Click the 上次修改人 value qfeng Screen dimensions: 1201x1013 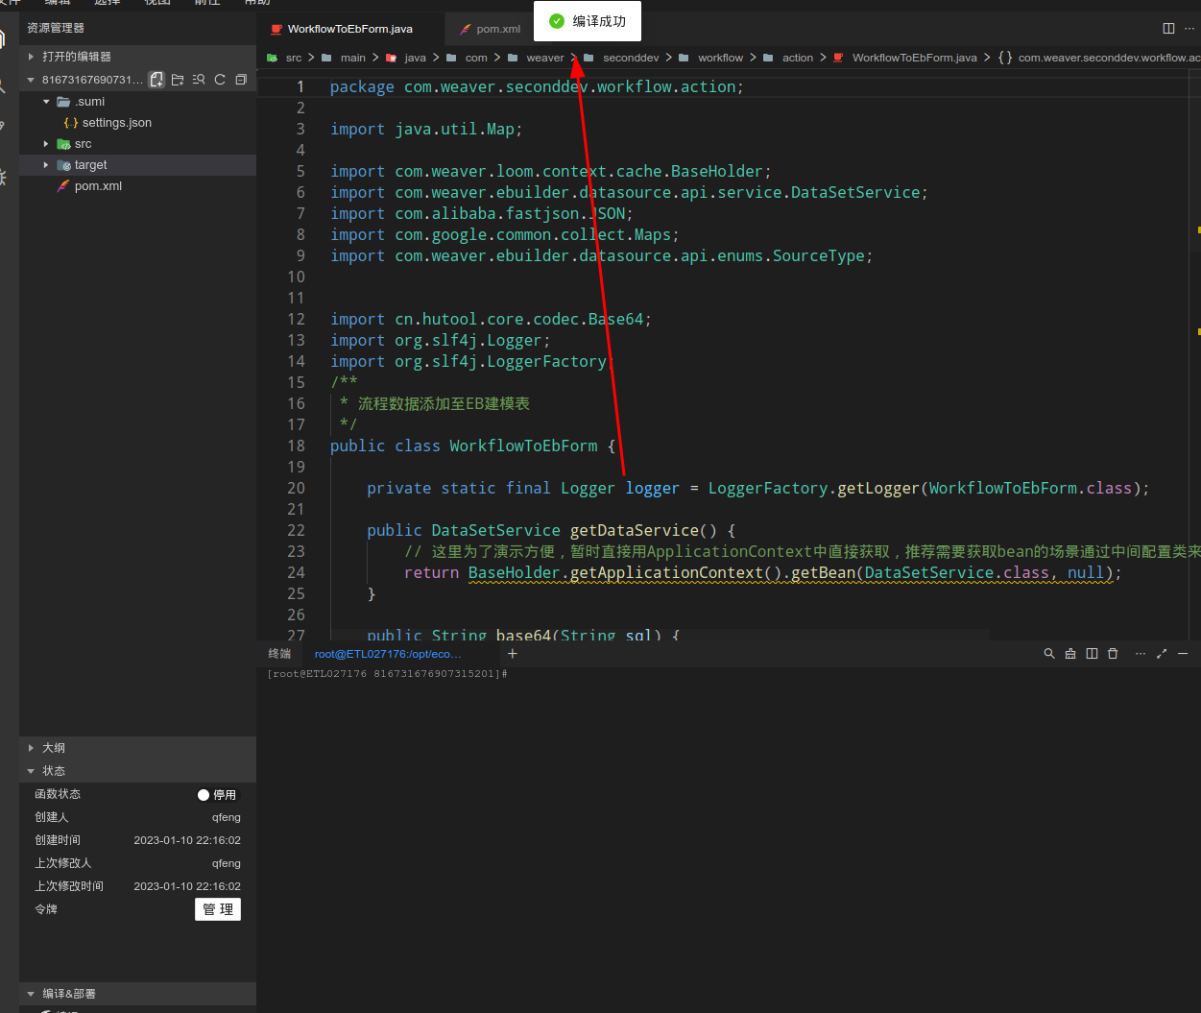click(227, 863)
